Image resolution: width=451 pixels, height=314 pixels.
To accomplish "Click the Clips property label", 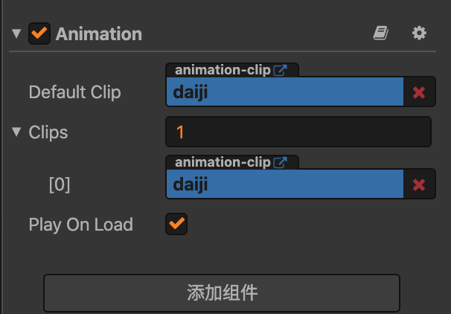I will pos(48,132).
